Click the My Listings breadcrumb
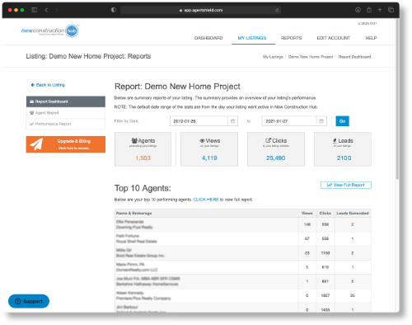The height and width of the screenshot is (325, 412). point(273,57)
